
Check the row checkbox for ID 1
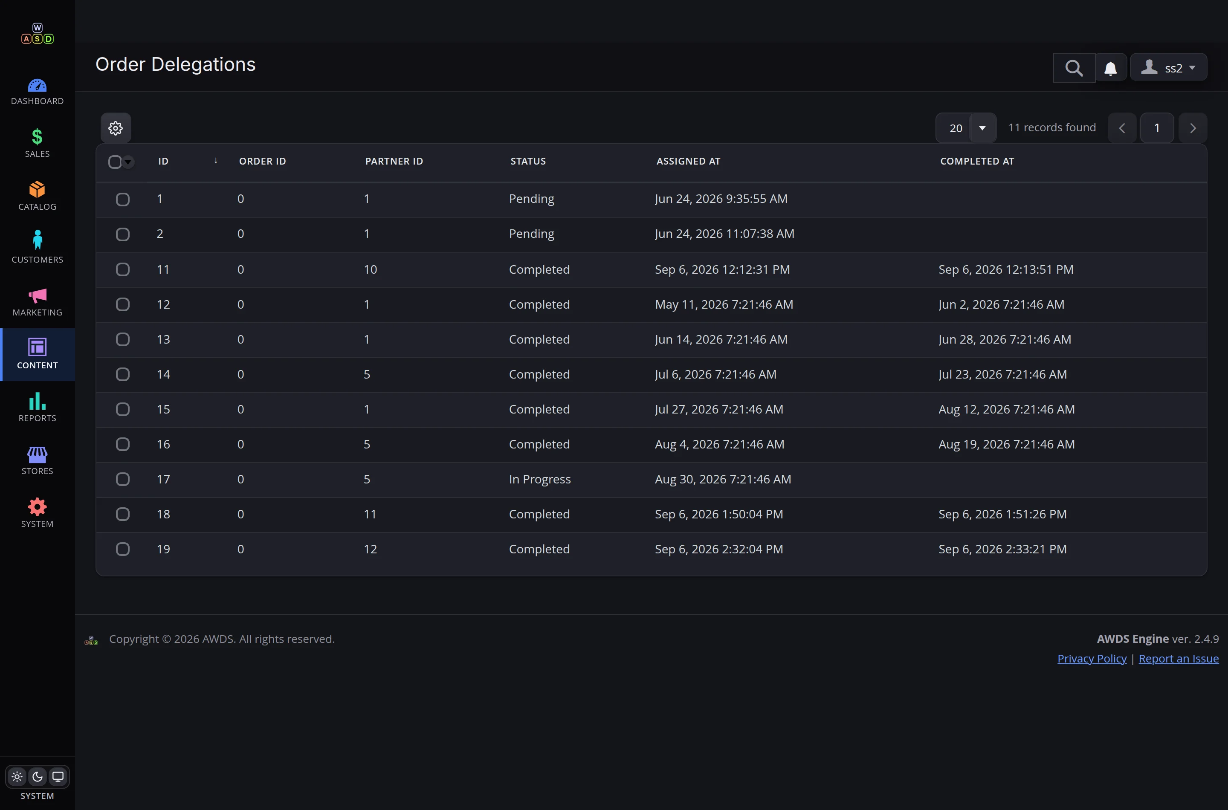point(122,200)
